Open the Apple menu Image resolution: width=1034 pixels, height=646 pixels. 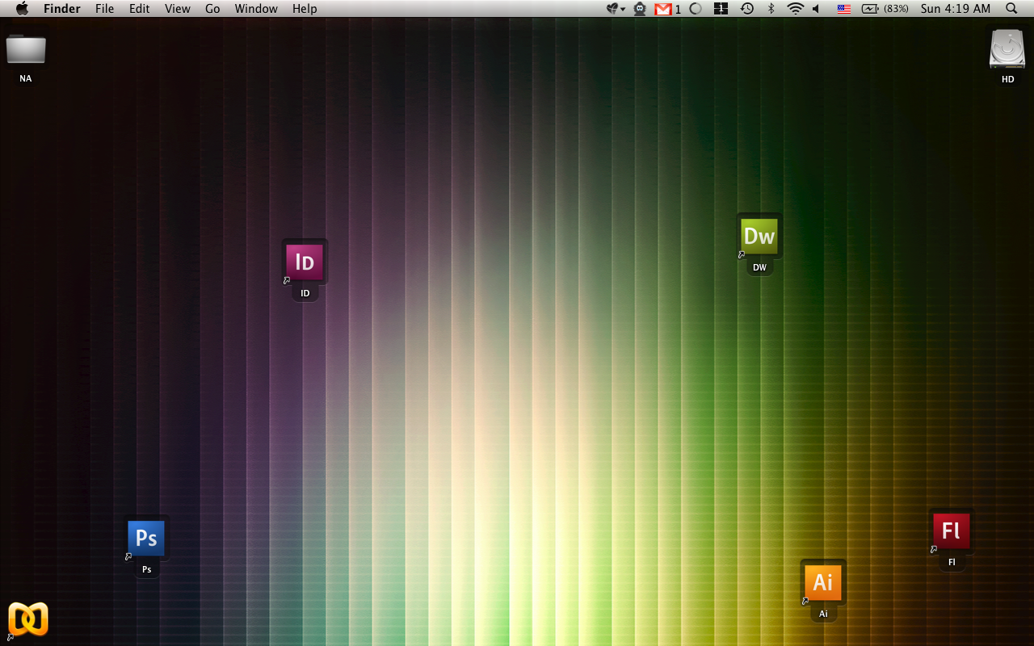pos(22,8)
